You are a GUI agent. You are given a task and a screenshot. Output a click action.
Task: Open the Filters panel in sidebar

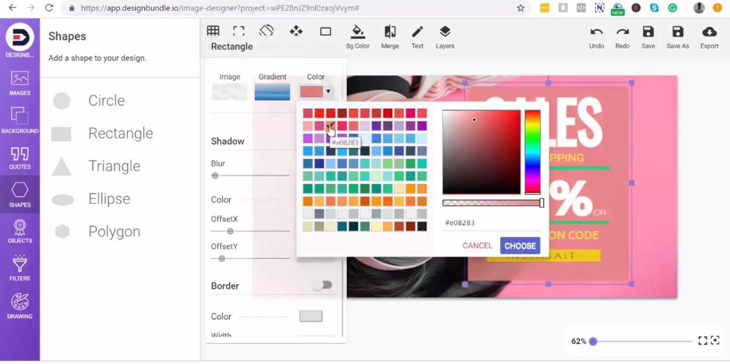[20, 268]
